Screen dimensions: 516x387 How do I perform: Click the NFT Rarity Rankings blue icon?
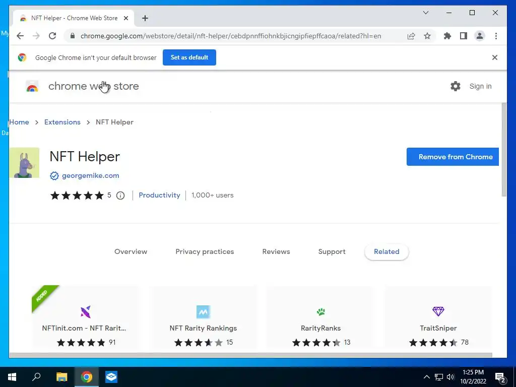[203, 311]
